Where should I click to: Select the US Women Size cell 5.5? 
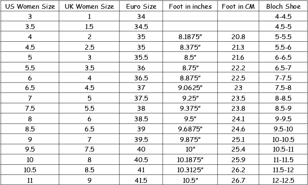tap(30, 68)
